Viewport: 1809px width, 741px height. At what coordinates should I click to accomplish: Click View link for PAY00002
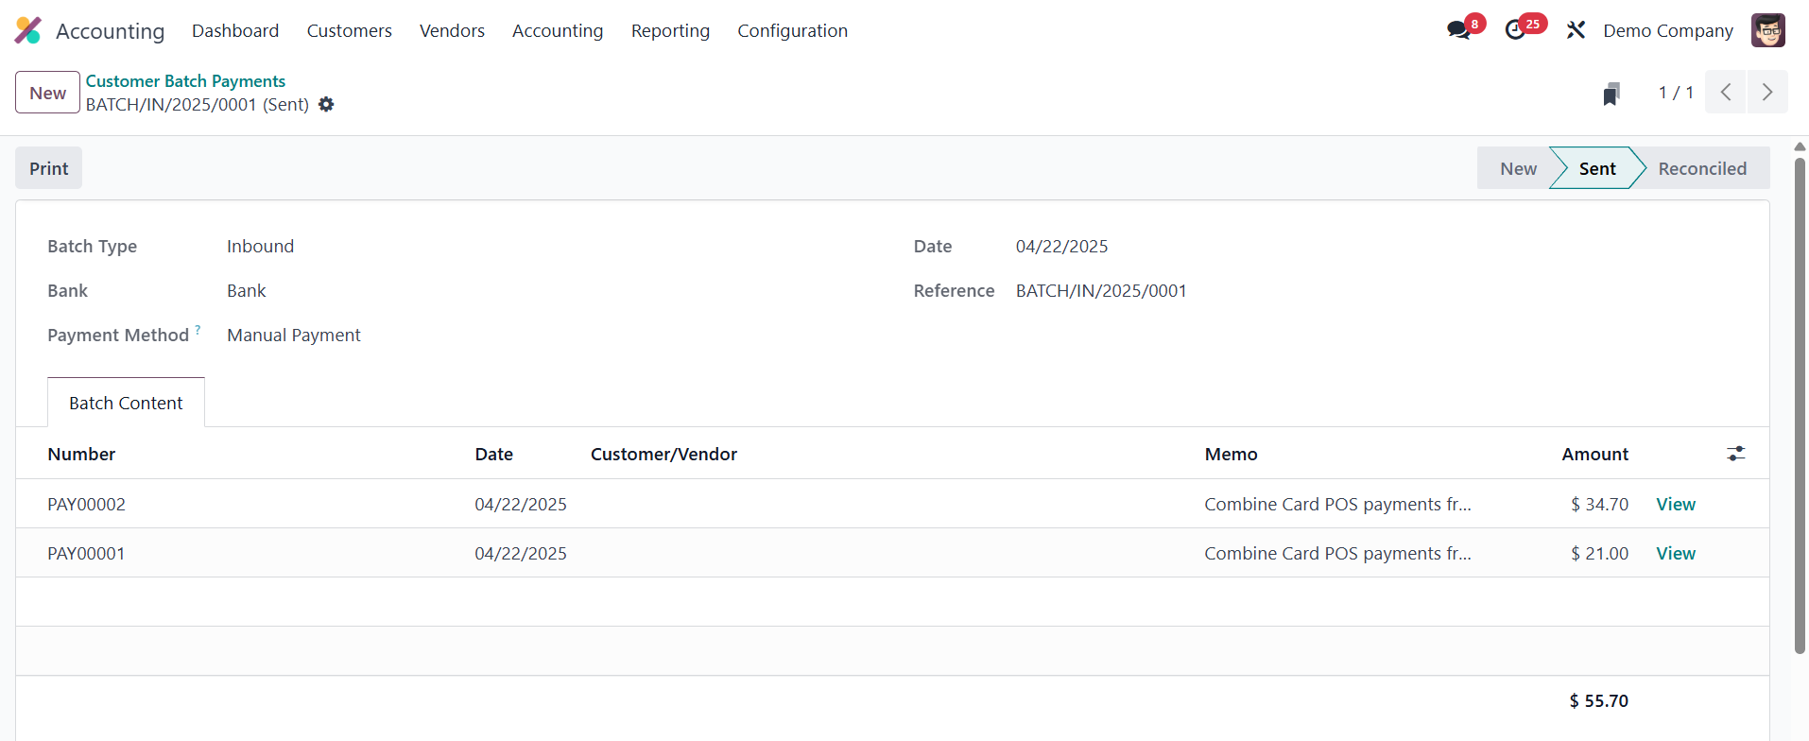tap(1675, 505)
